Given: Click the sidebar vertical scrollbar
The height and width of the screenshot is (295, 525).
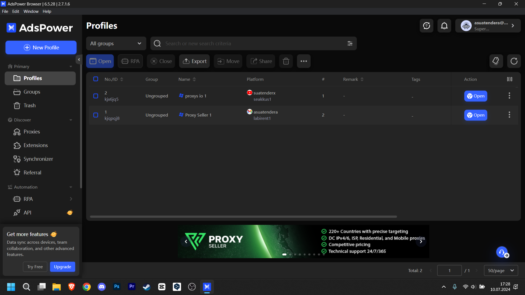Looking at the screenshot, I should coord(81,126).
